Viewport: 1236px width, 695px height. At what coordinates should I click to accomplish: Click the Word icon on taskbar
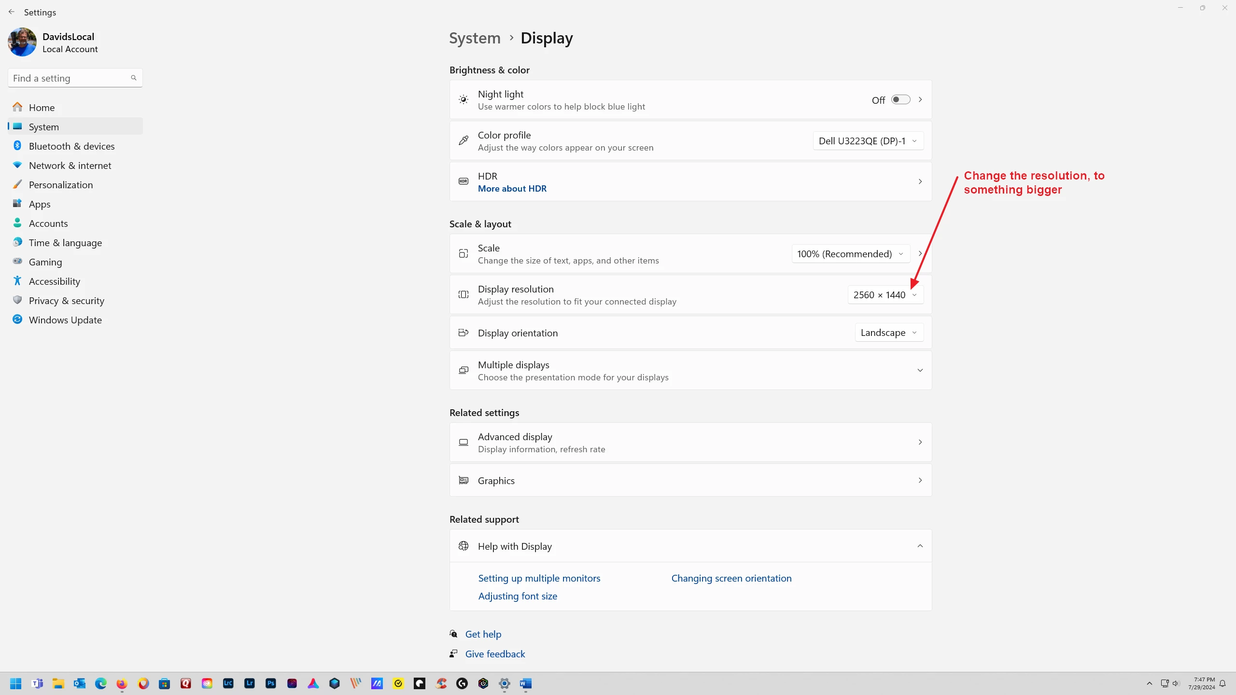(526, 683)
